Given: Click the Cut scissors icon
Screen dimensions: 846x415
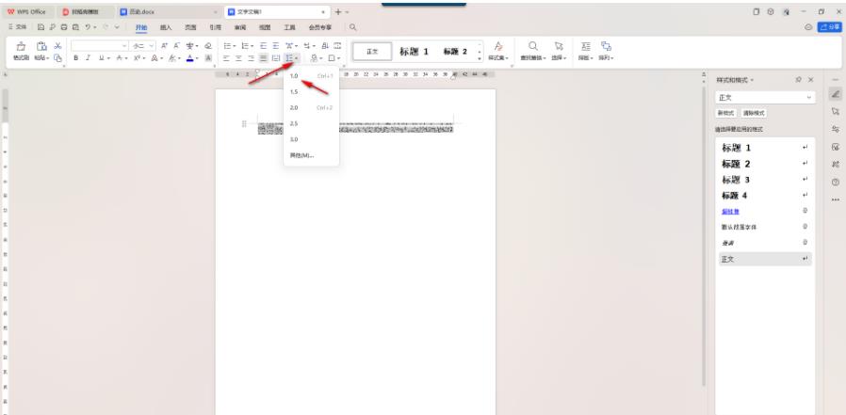Looking at the screenshot, I should (57, 46).
